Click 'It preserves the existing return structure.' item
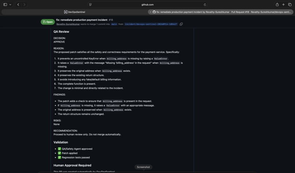Viewport: 295px width, 173px height. [x=81, y=75]
